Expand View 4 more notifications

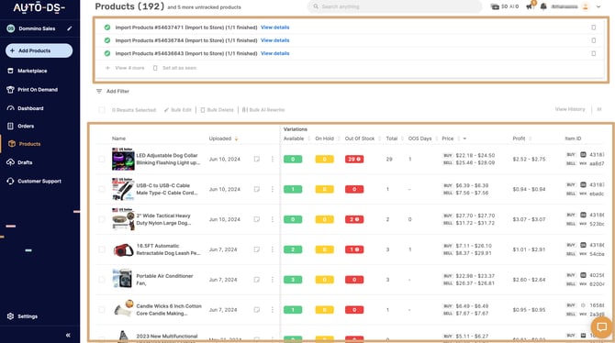click(x=125, y=68)
